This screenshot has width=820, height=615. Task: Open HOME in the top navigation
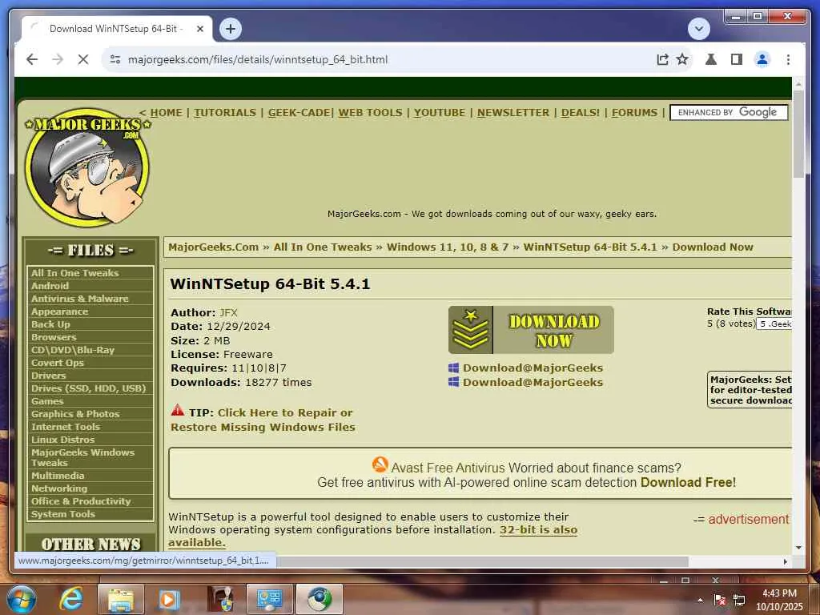pos(167,112)
